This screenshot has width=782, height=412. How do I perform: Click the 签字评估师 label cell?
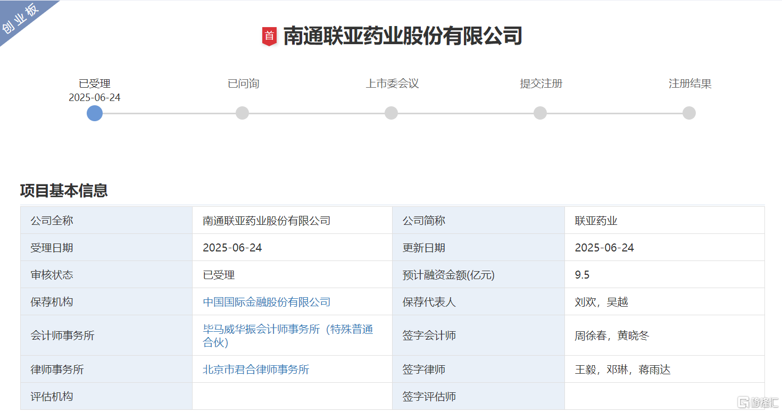[x=478, y=396]
